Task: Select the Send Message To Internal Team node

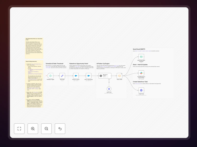Action: (141, 73)
